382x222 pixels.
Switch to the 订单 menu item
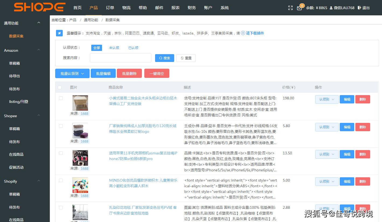point(110,8)
